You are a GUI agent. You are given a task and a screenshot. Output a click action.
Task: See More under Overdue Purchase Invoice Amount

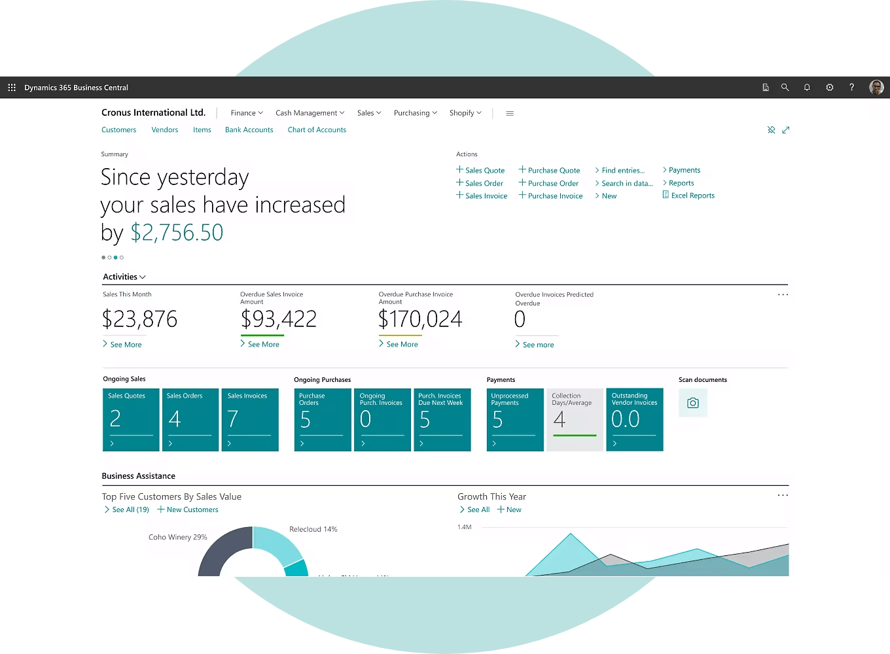[x=399, y=344]
